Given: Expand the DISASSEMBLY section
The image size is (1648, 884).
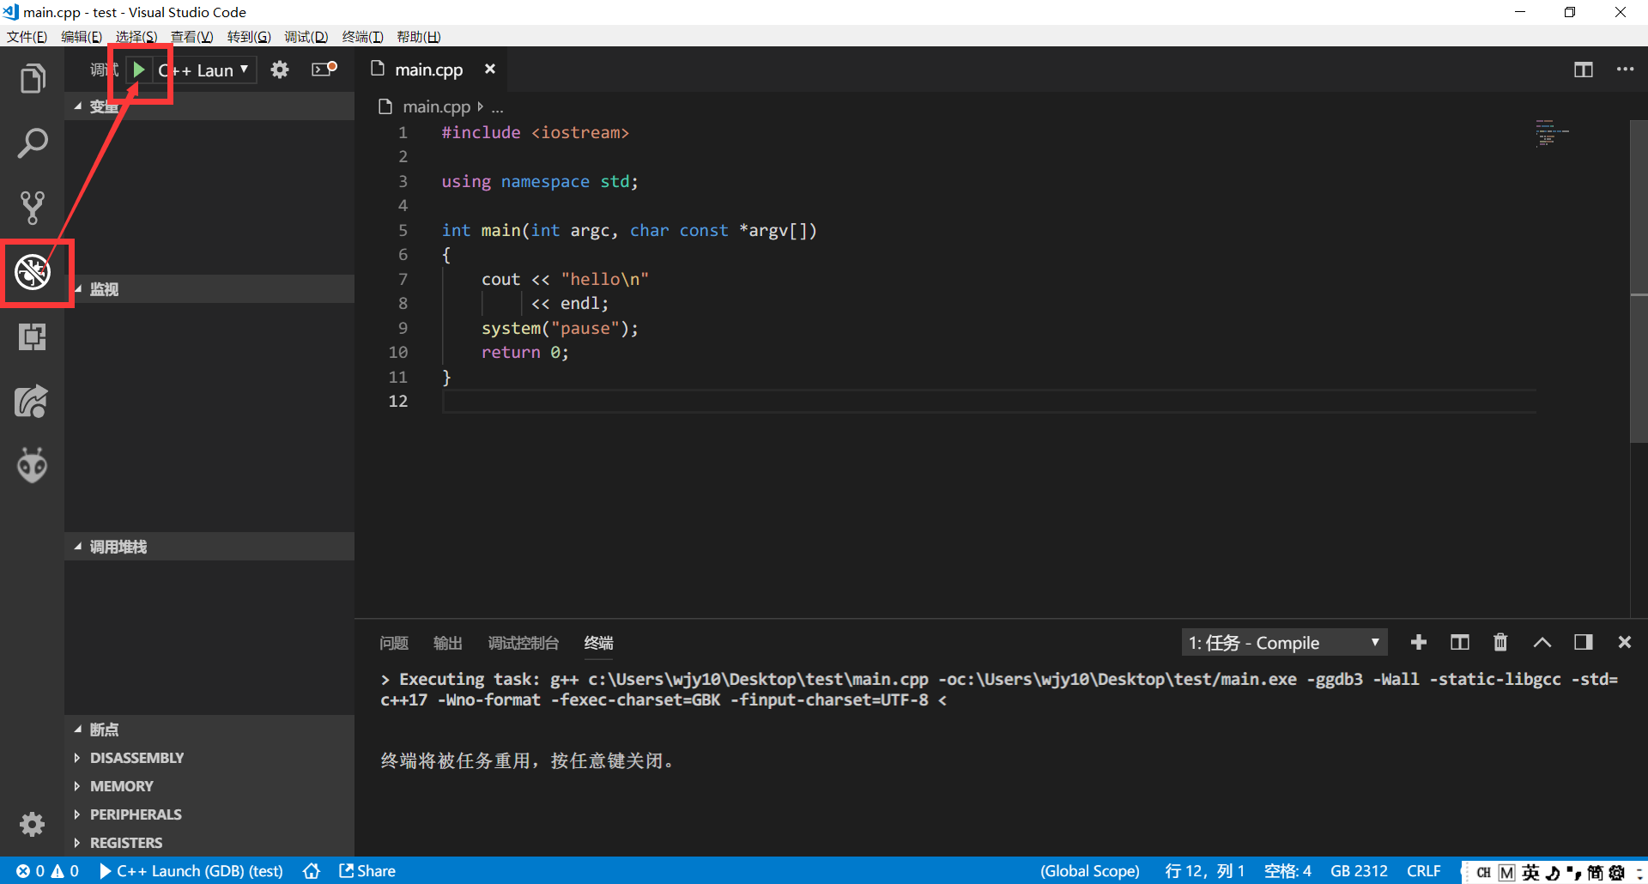Looking at the screenshot, I should (x=209, y=758).
